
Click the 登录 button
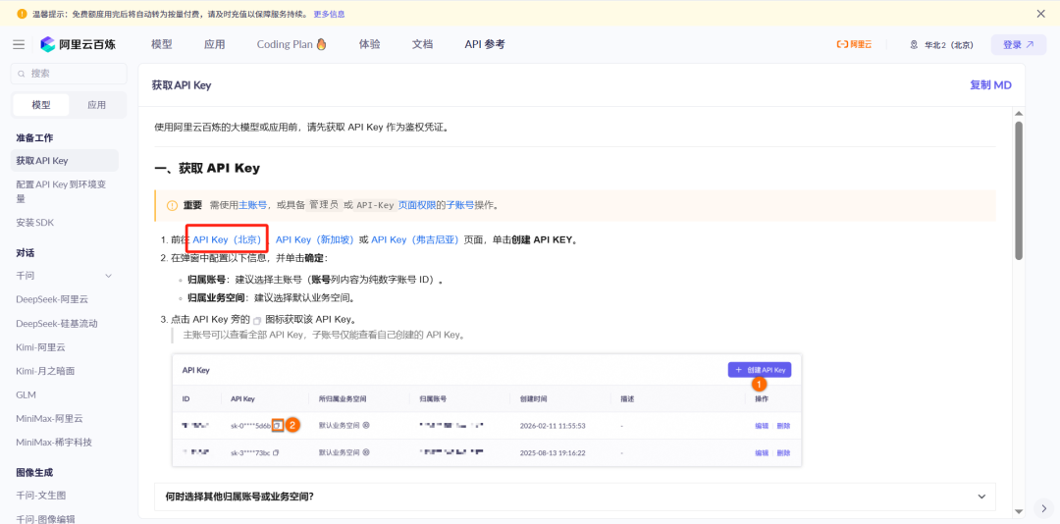tap(1018, 44)
